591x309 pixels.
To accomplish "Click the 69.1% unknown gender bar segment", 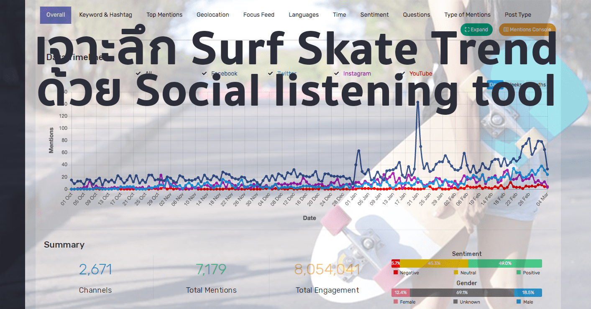I will click(x=462, y=293).
